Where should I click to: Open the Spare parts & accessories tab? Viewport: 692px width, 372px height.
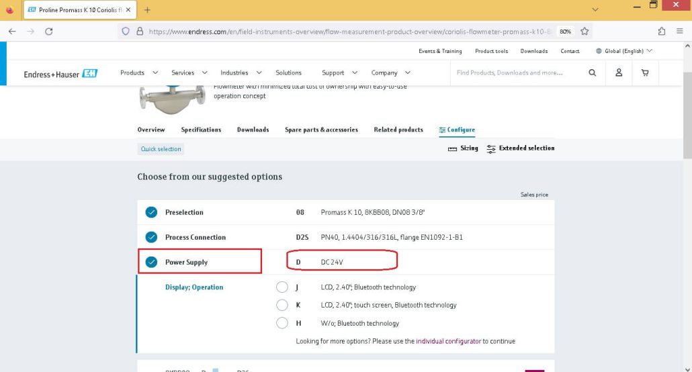tap(321, 130)
